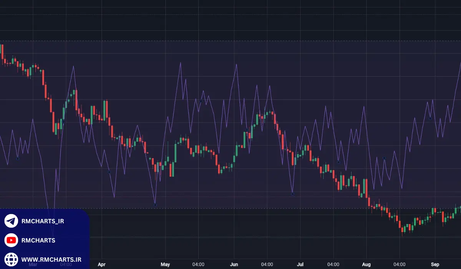This screenshot has height=269, width=461.
Task: Click the Jun label on time axis
Action: 234,264
